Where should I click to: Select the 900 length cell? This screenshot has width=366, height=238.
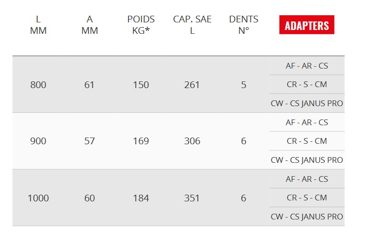[x=38, y=141]
